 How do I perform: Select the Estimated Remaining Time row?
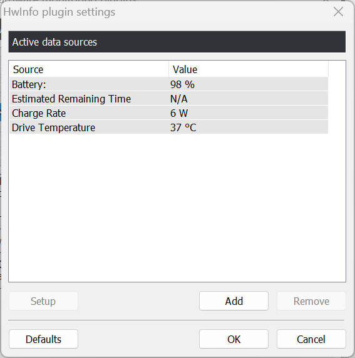(x=169, y=99)
